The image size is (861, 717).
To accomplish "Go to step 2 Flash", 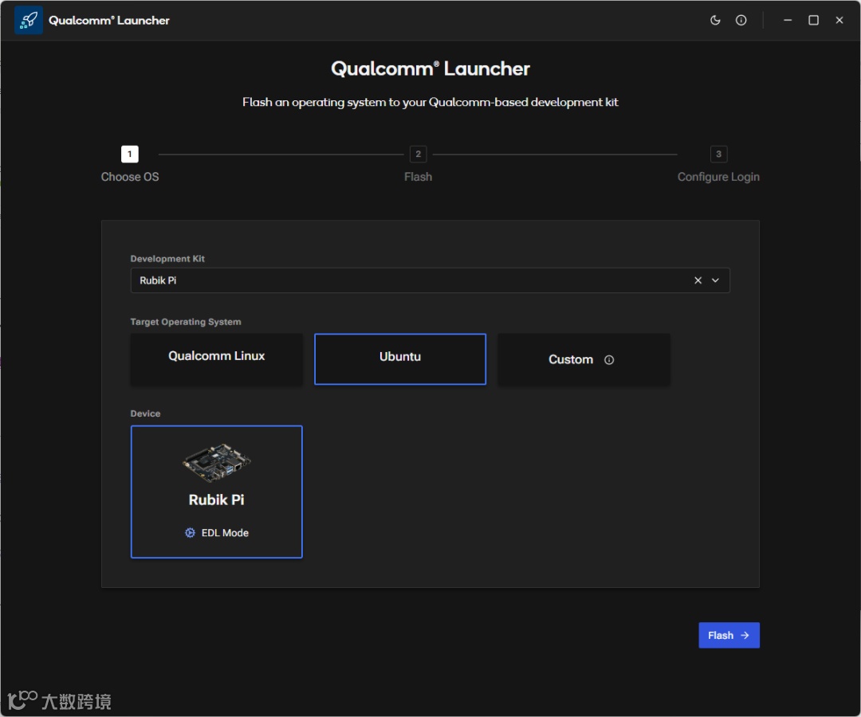I will [x=418, y=164].
